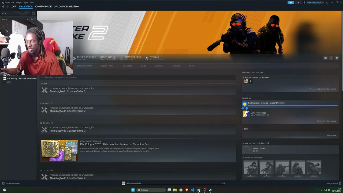
Task: Add Counter-Strike 2 to favorites
Action: (337, 58)
